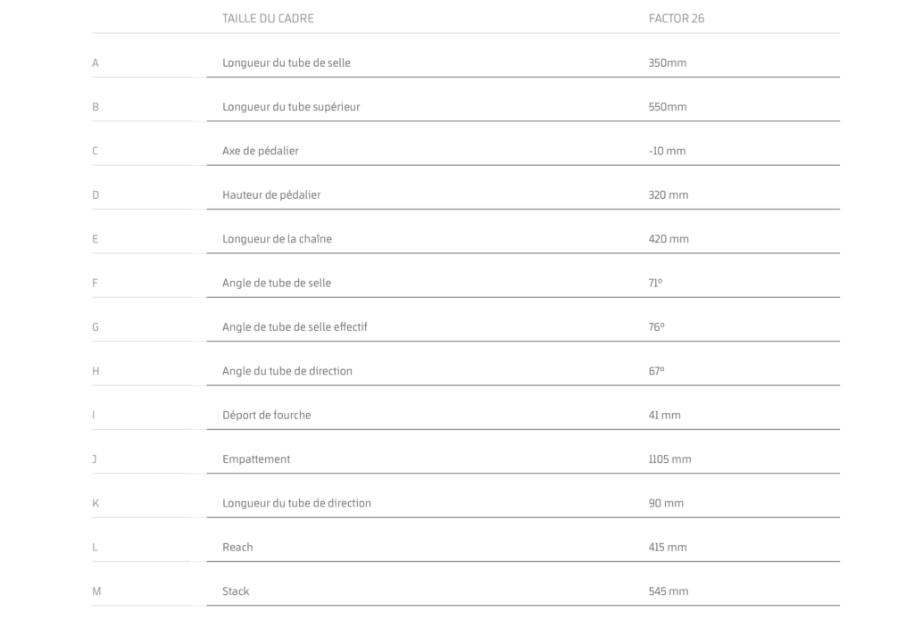The width and height of the screenshot is (914, 627).
Task: Click the -10 mm value
Action: [x=667, y=151]
